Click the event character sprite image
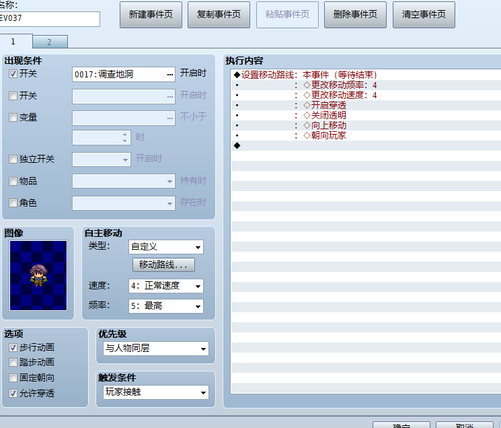The width and height of the screenshot is (501, 428). [x=38, y=275]
